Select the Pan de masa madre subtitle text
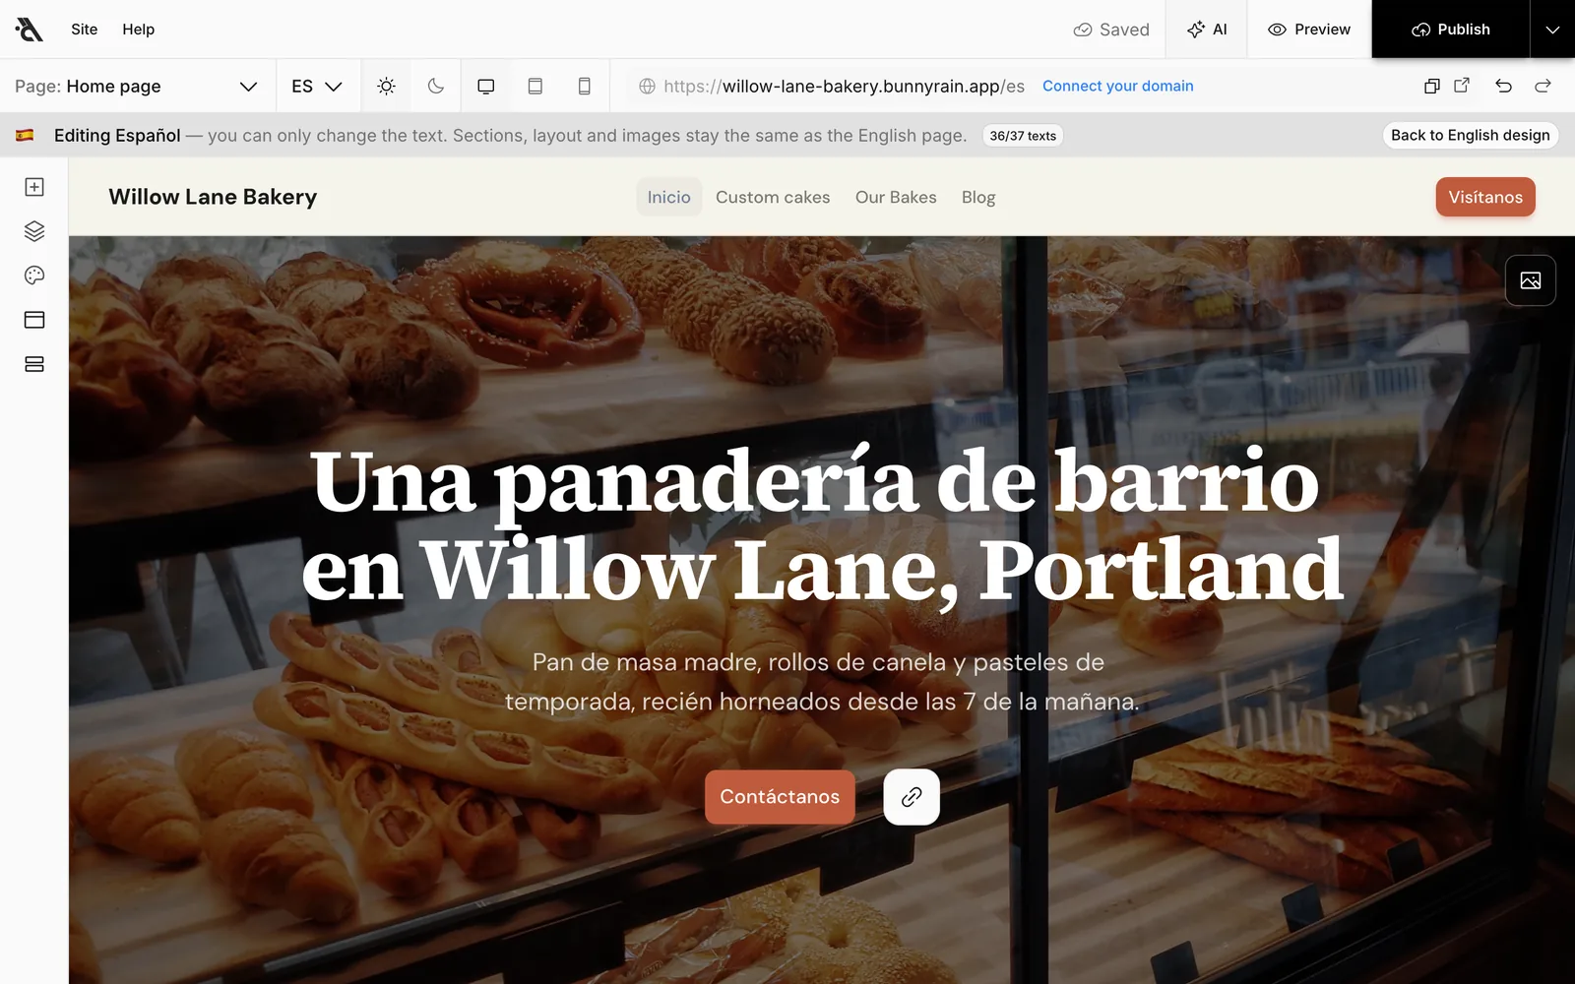1575x984 pixels. pyautogui.click(x=822, y=682)
